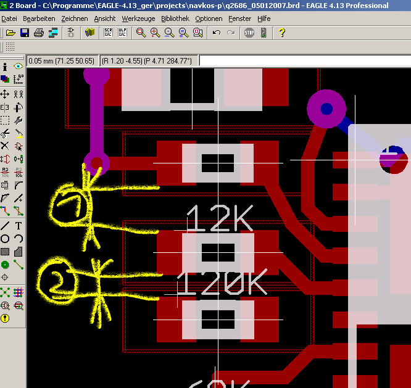Run a user program via the ULP icon
This screenshot has height=388, width=411.
122,33
